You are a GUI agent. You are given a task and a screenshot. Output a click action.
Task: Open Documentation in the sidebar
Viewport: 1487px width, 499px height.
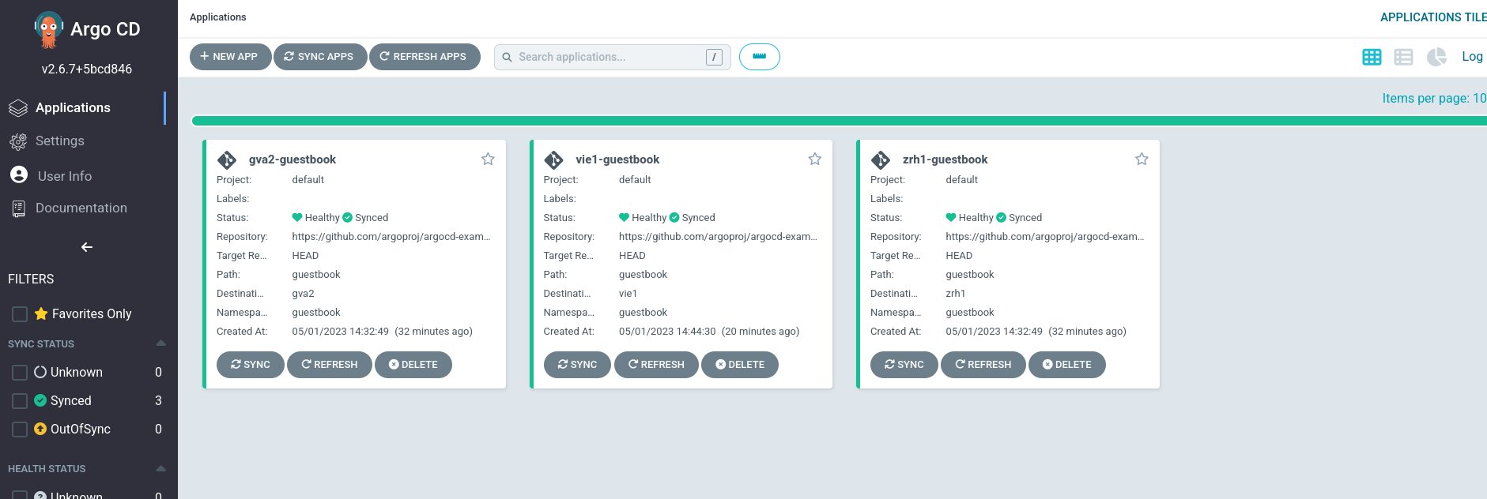point(83,208)
